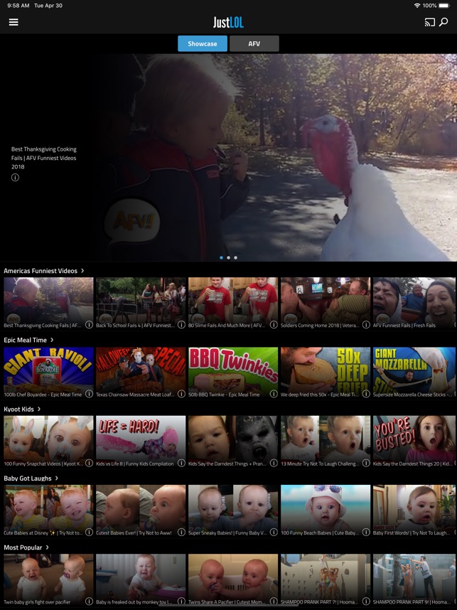The image size is (457, 610).
Task: Select first carousel page dot
Action: pos(221,257)
